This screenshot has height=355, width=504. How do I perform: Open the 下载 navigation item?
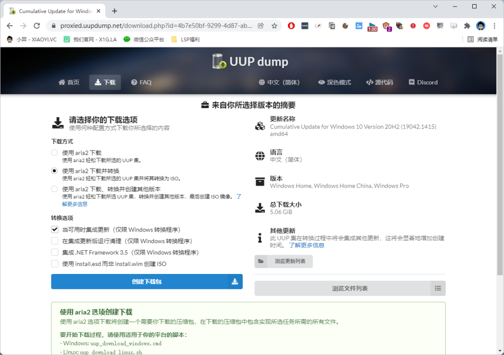105,82
